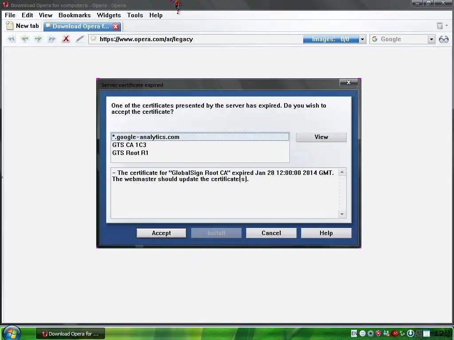Screen dimensions: 454x340
Task: View the selected certificate details
Action: coord(321,137)
